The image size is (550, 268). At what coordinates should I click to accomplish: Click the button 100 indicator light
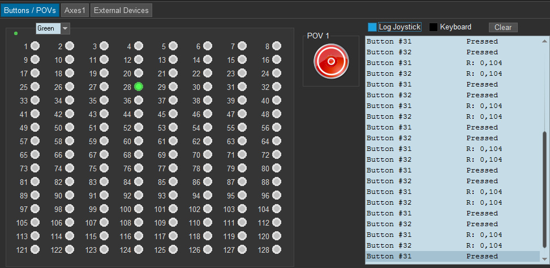point(139,209)
